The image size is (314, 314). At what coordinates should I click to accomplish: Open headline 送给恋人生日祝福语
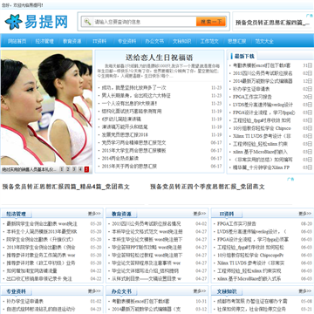click(159, 58)
